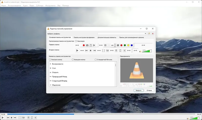Open 'Панель для полноэкранного режима' tab
The width and height of the screenshot is (202, 120).
click(131, 37)
